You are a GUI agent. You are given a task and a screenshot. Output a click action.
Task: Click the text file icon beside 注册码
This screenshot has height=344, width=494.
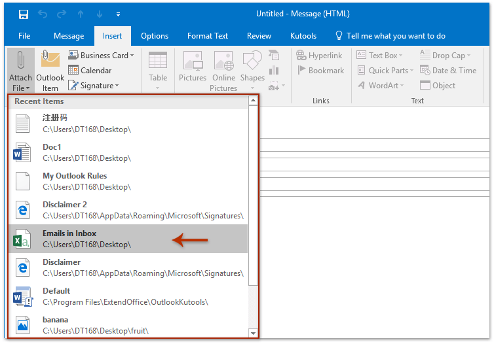coord(23,124)
